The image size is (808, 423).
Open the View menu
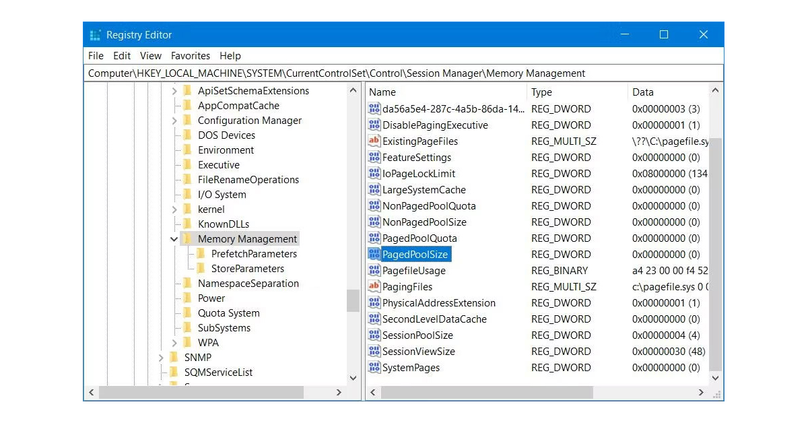[151, 56]
